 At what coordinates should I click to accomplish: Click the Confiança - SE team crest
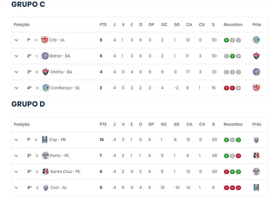(46, 88)
